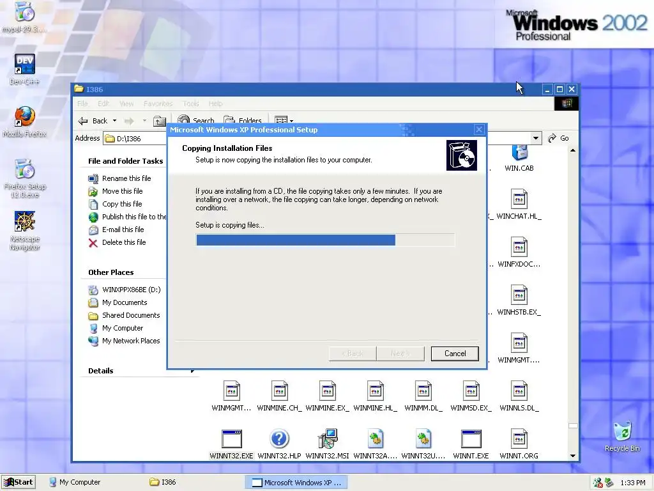Open the Back history dropdown arrow
The width and height of the screenshot is (654, 491).
tap(115, 121)
